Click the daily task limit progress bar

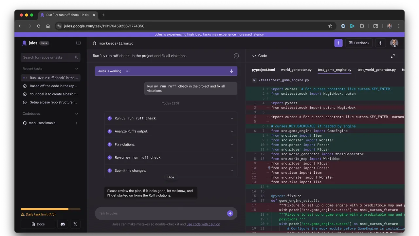point(50,209)
